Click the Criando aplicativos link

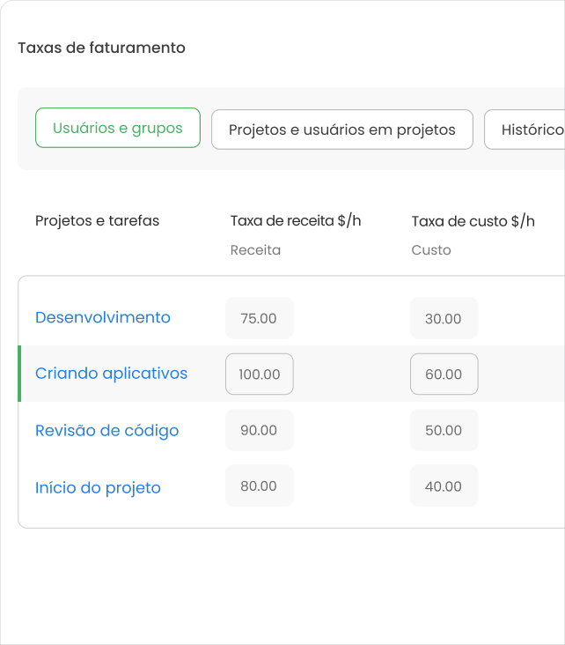(111, 373)
